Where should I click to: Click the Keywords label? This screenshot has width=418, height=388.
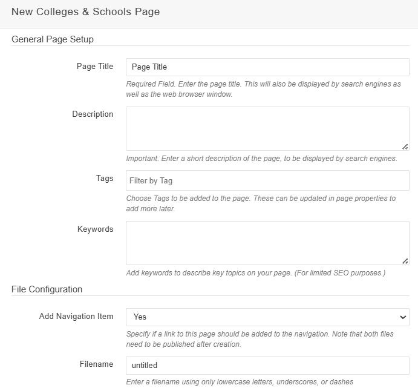point(95,229)
